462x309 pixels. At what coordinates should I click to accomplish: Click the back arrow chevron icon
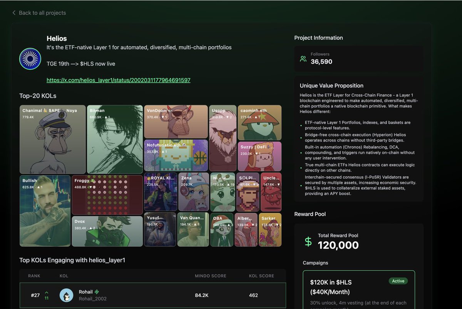click(x=14, y=13)
